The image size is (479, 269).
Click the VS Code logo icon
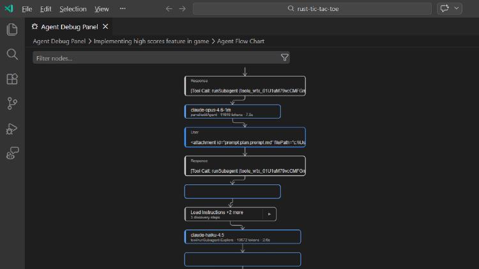(9, 8)
